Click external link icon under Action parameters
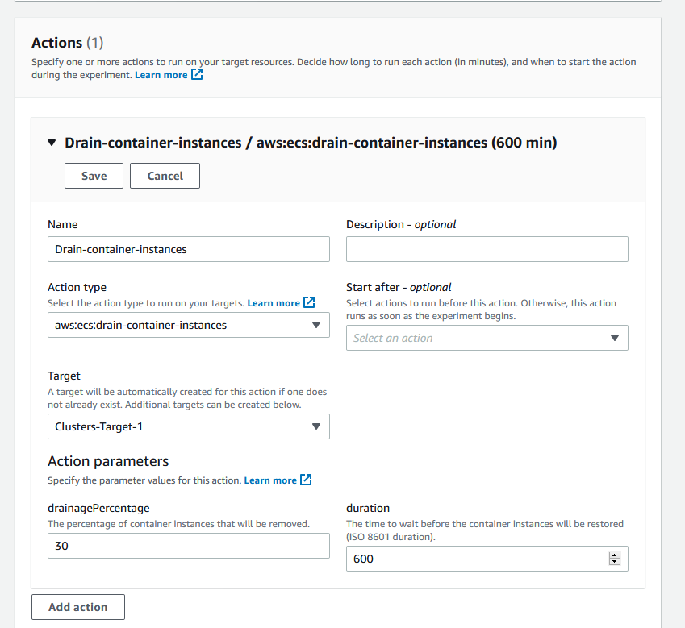The height and width of the screenshot is (628, 685). tap(306, 480)
